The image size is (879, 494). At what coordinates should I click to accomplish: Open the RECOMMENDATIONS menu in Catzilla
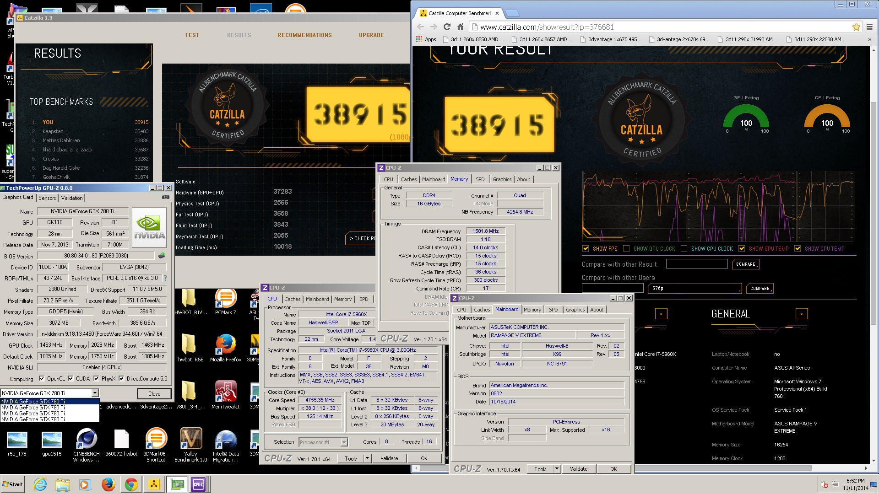(x=305, y=35)
